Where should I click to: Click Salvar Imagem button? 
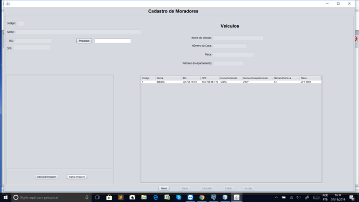77,177
